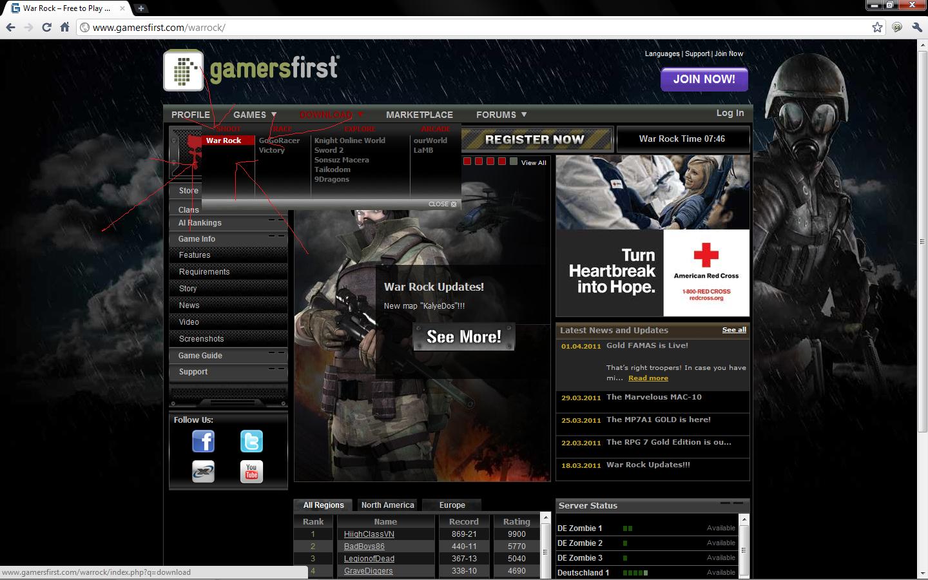Open the Facebook follow icon

203,441
